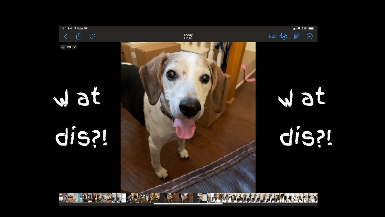The image size is (385, 217).
Task: Select the leftmost thumbnail in the filmstrip
Action: [x=61, y=198]
